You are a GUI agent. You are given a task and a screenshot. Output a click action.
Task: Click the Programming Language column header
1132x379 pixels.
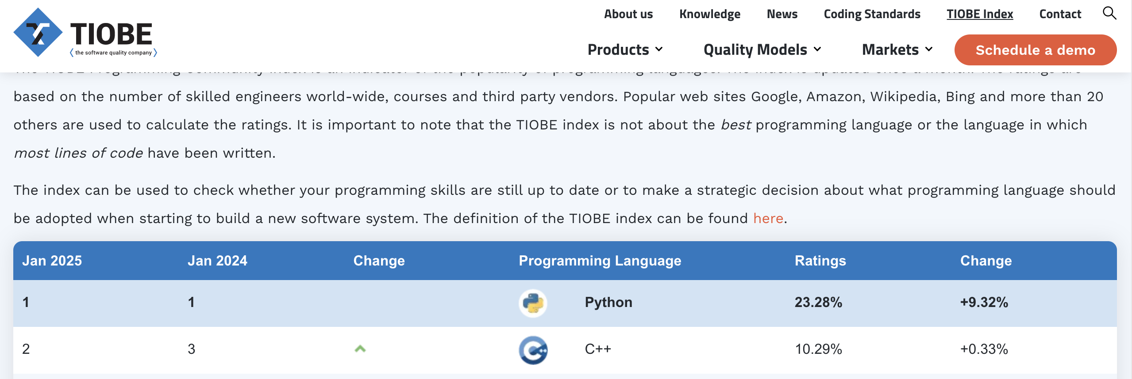[x=600, y=261]
